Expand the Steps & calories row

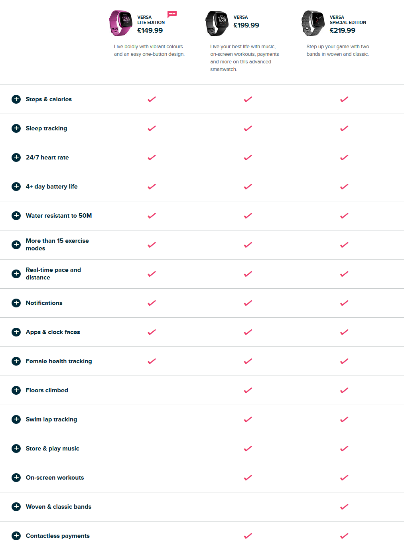point(16,99)
